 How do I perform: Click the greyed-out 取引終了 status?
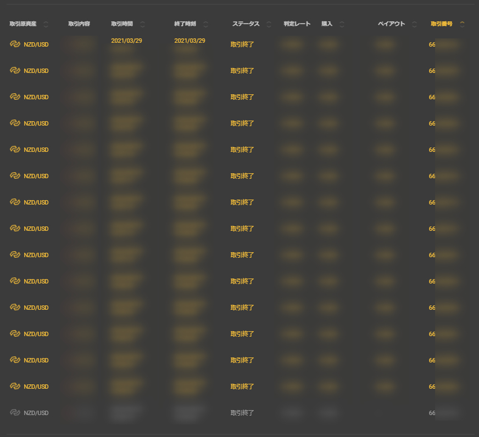point(242,413)
